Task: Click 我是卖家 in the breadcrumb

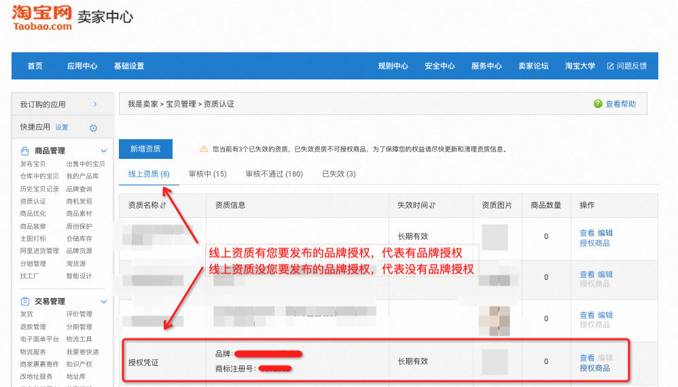Action: point(143,104)
